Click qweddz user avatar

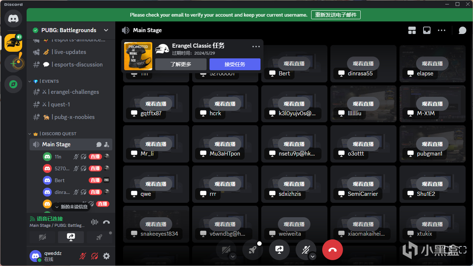(35, 256)
